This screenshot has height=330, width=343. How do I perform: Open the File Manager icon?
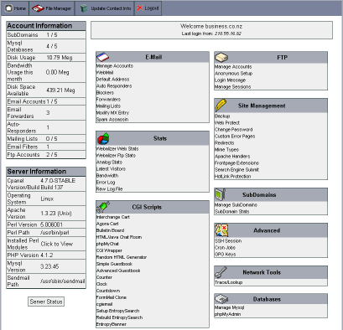38,8
